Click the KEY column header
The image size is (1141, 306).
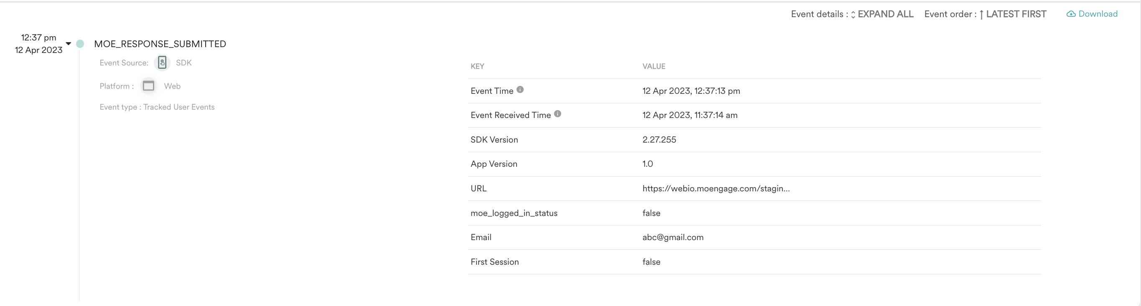point(477,66)
